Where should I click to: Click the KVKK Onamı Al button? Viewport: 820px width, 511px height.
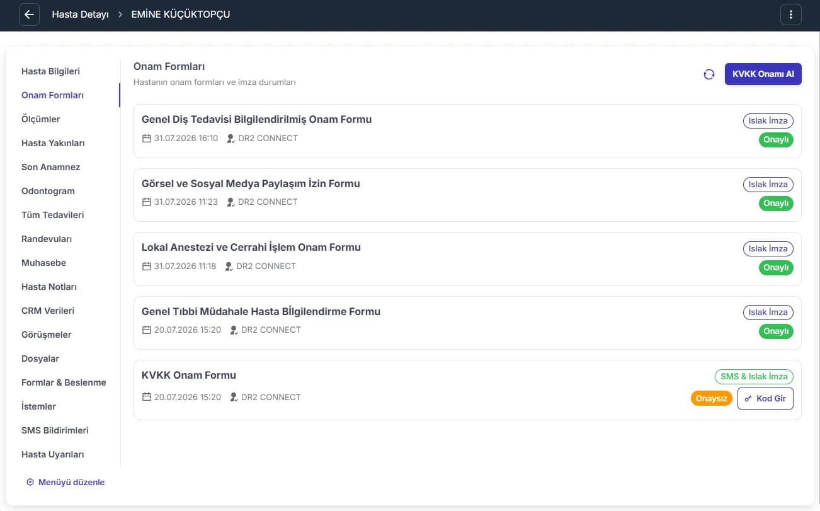point(763,74)
